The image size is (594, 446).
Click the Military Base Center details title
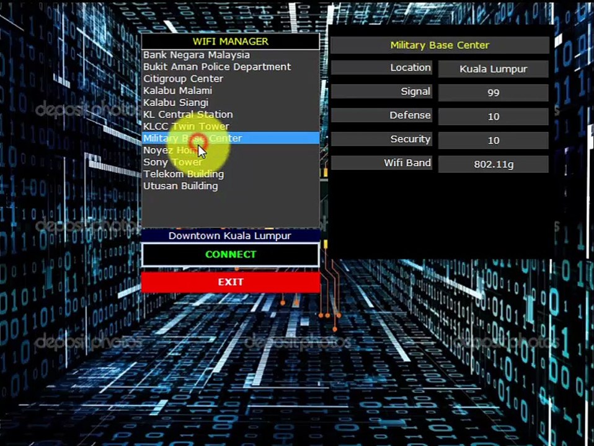click(440, 45)
